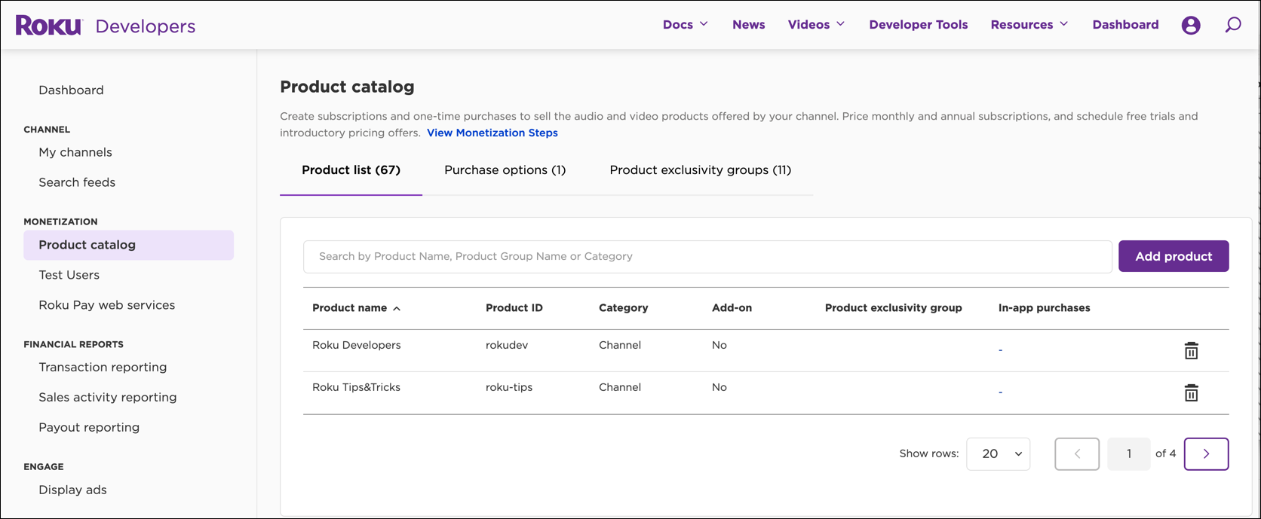Image resolution: width=1261 pixels, height=519 pixels.
Task: Expand the Docs menu
Action: (685, 25)
